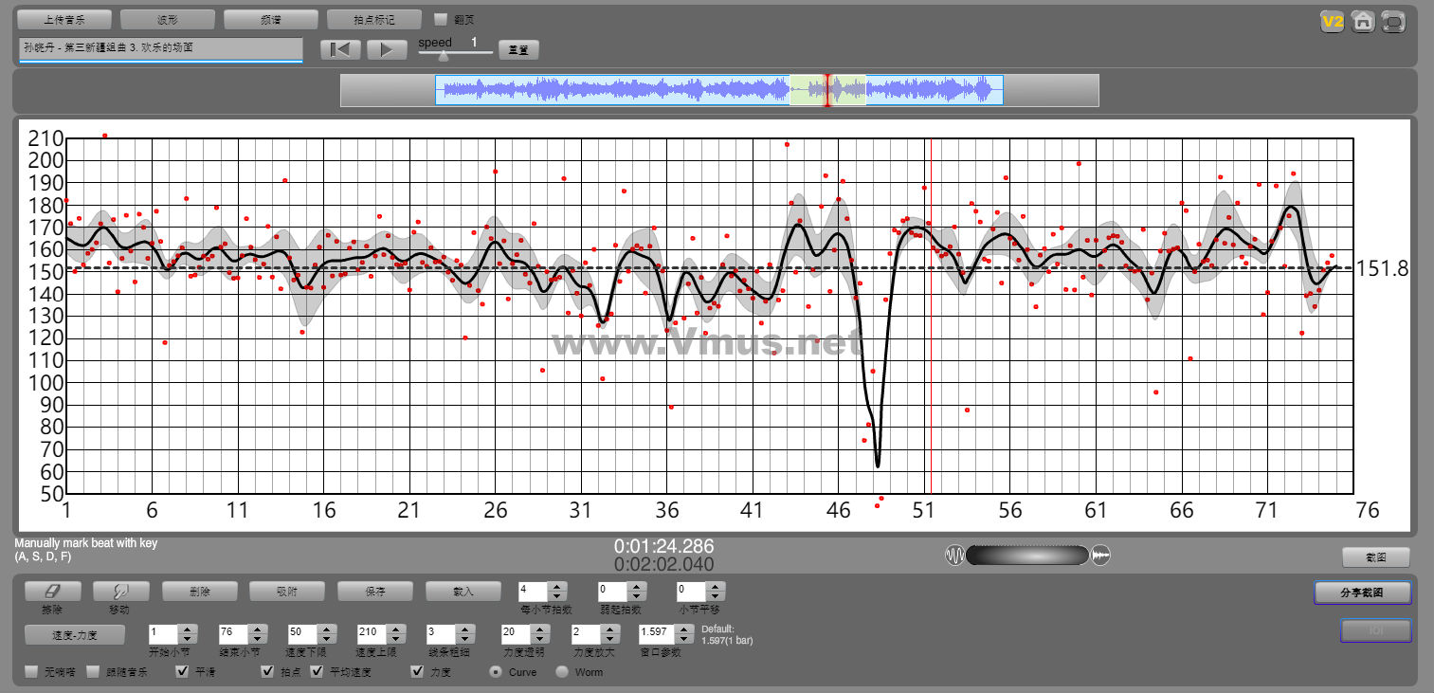Switch to the 波形 waveform view

(x=168, y=19)
